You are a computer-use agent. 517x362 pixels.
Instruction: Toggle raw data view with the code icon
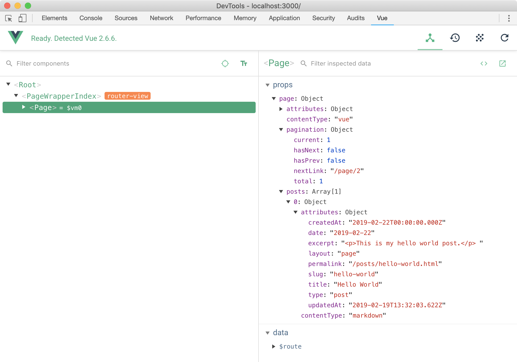(484, 64)
